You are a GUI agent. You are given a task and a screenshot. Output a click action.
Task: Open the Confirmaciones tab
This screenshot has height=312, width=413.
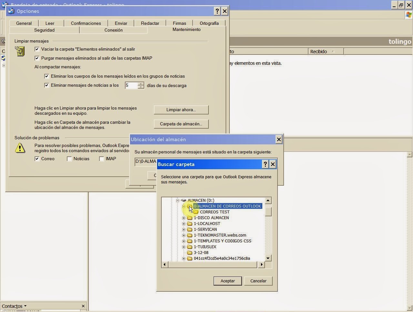pyautogui.click(x=86, y=23)
